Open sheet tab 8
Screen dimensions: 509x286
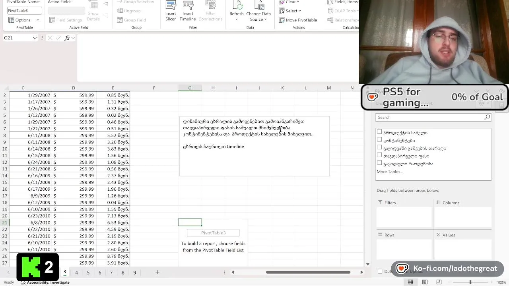tap(123, 272)
